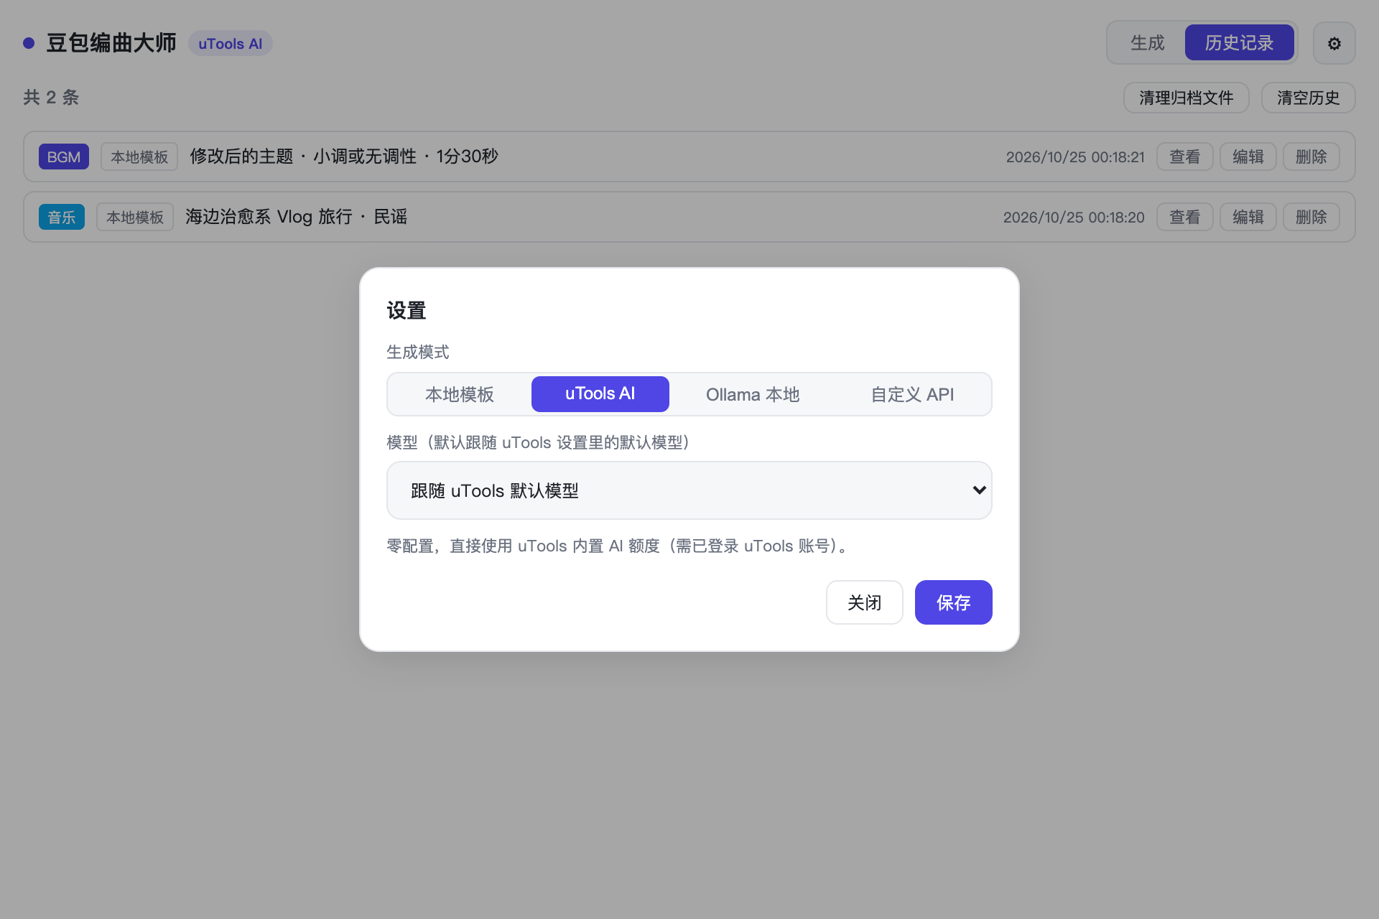Select the 本地模板 generation mode
Screen dimensions: 1379x919
460,394
